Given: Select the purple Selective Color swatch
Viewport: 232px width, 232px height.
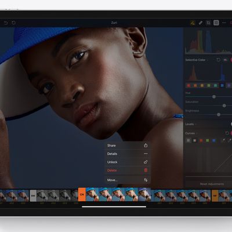Looking at the screenshot, I should pyautogui.click(x=229, y=85).
